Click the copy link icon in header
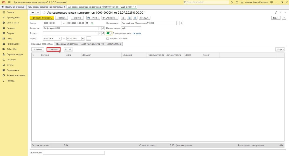289x156 pixels. coord(276,12)
